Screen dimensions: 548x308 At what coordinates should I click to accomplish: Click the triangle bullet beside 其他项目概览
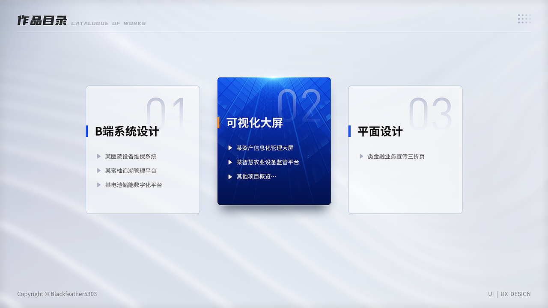[x=230, y=176]
